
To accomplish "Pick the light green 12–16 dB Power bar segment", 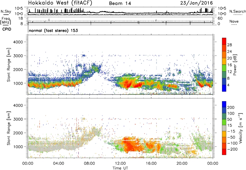I will click(224, 68).
